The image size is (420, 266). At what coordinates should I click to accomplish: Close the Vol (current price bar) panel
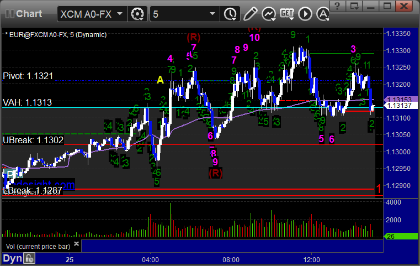[76, 243]
